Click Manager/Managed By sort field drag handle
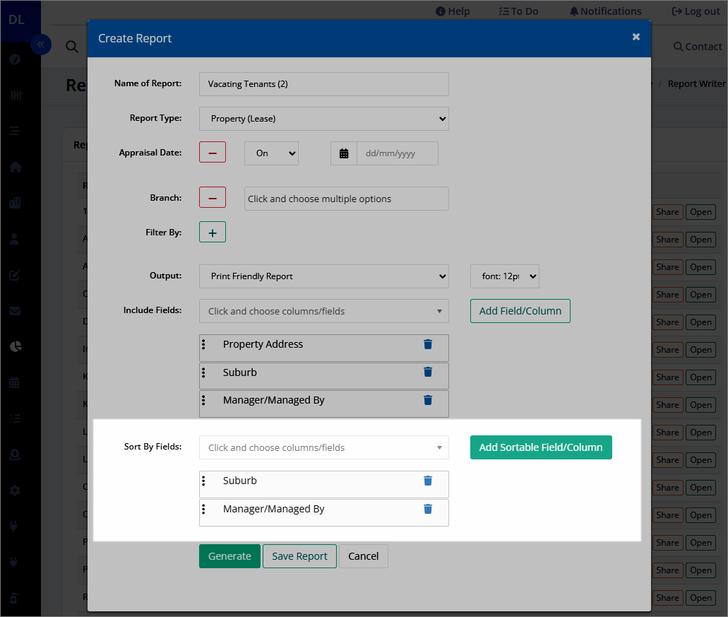This screenshot has height=617, width=728. [203, 509]
